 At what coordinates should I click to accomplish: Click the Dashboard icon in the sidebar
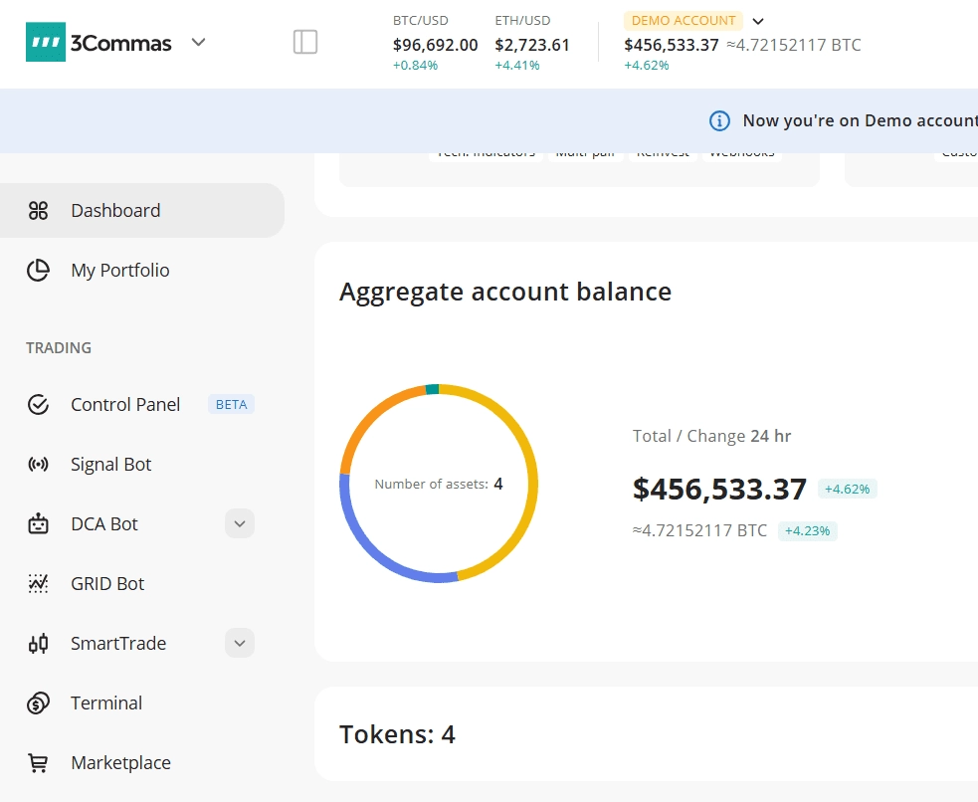click(38, 211)
